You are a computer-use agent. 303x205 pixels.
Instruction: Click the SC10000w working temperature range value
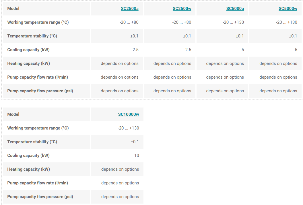(128, 128)
